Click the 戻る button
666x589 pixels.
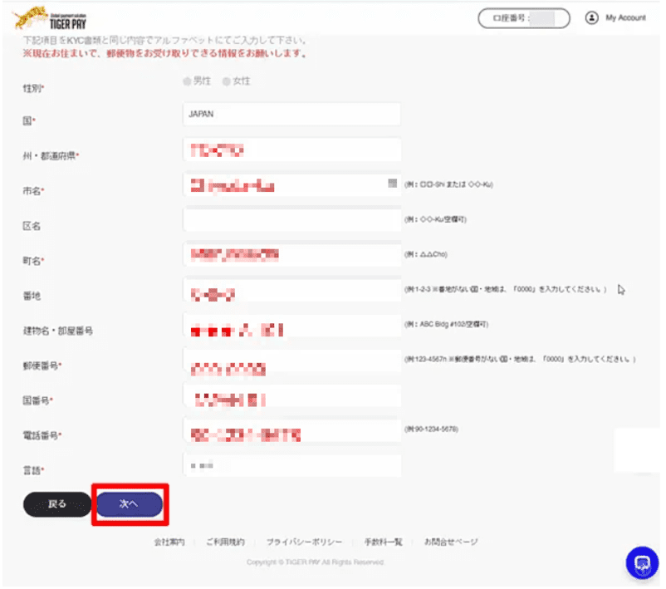(x=57, y=504)
